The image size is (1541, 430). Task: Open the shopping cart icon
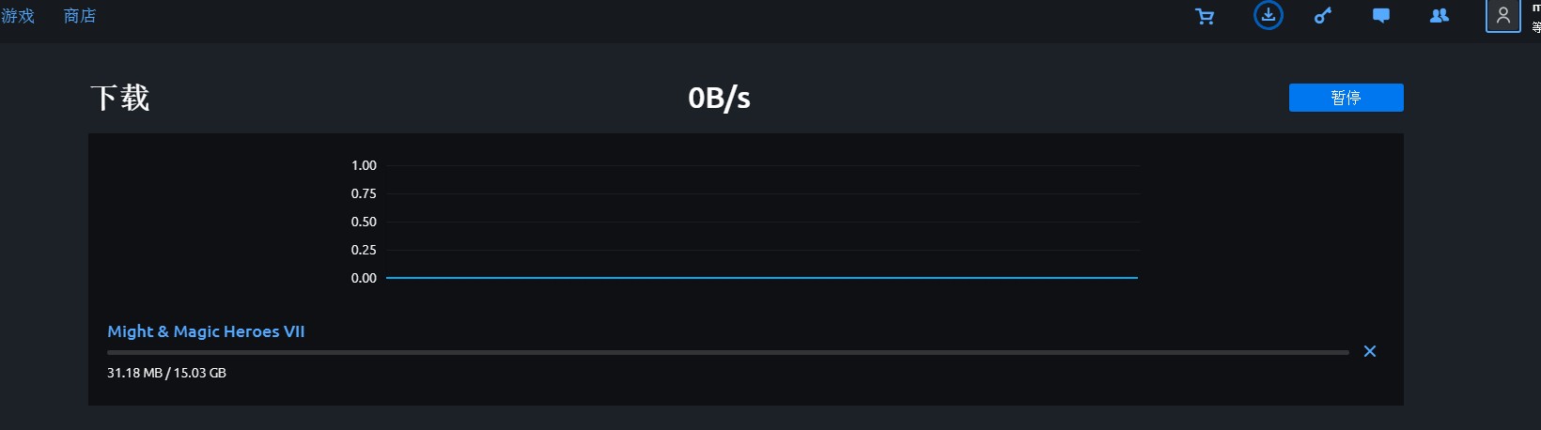click(x=1205, y=16)
